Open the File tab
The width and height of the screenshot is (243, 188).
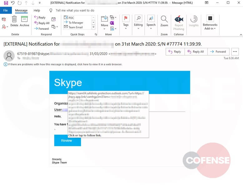coord(5,10)
